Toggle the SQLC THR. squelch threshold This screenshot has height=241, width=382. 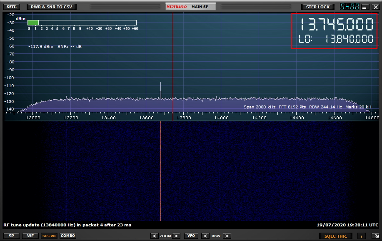pyautogui.click(x=336, y=236)
